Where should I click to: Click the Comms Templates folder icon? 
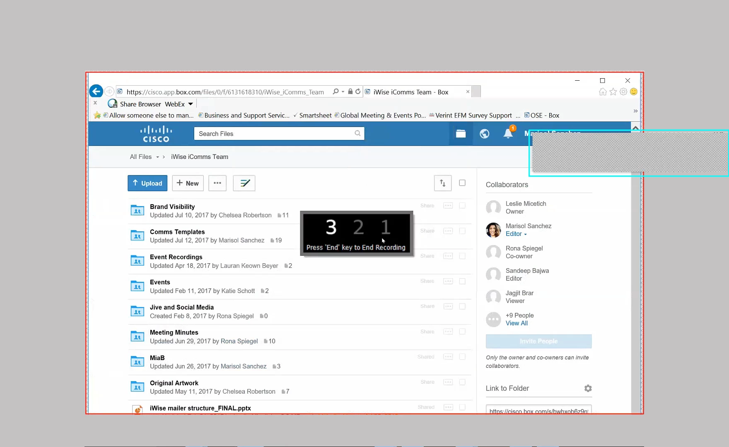click(x=138, y=236)
